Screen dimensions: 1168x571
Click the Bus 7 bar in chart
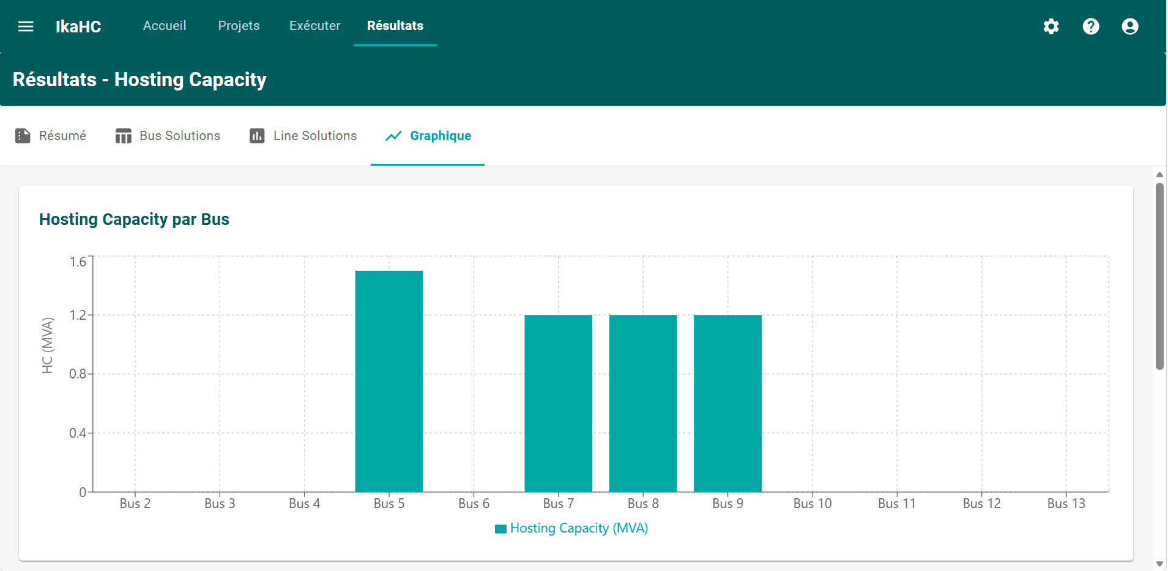(559, 403)
